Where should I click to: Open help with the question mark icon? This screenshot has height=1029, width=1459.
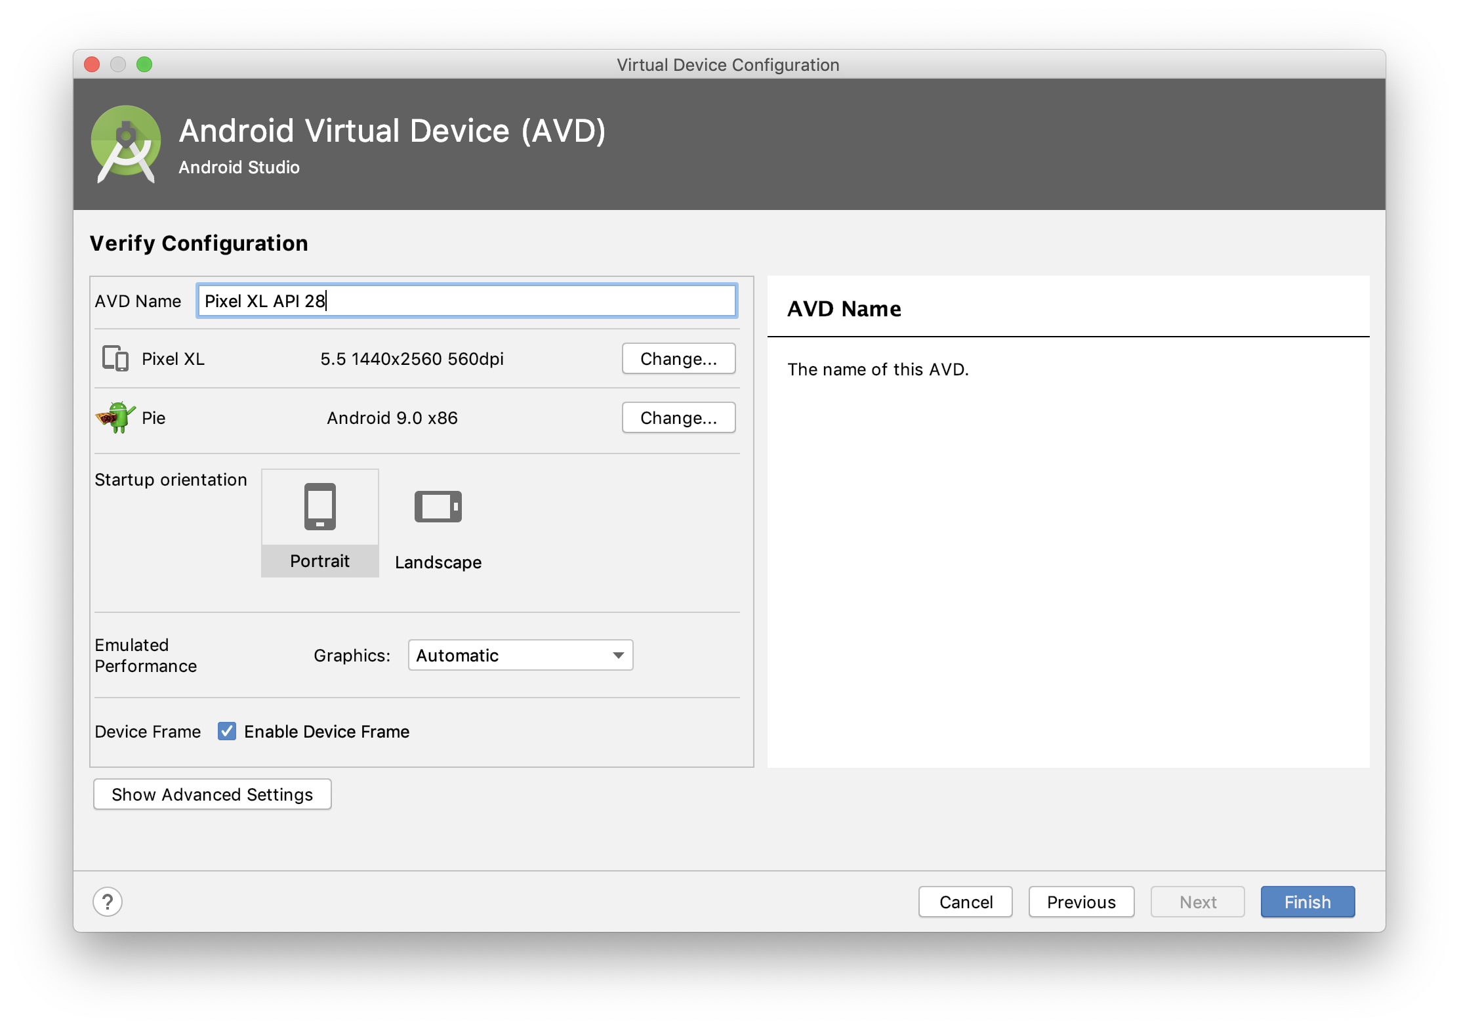pyautogui.click(x=108, y=902)
